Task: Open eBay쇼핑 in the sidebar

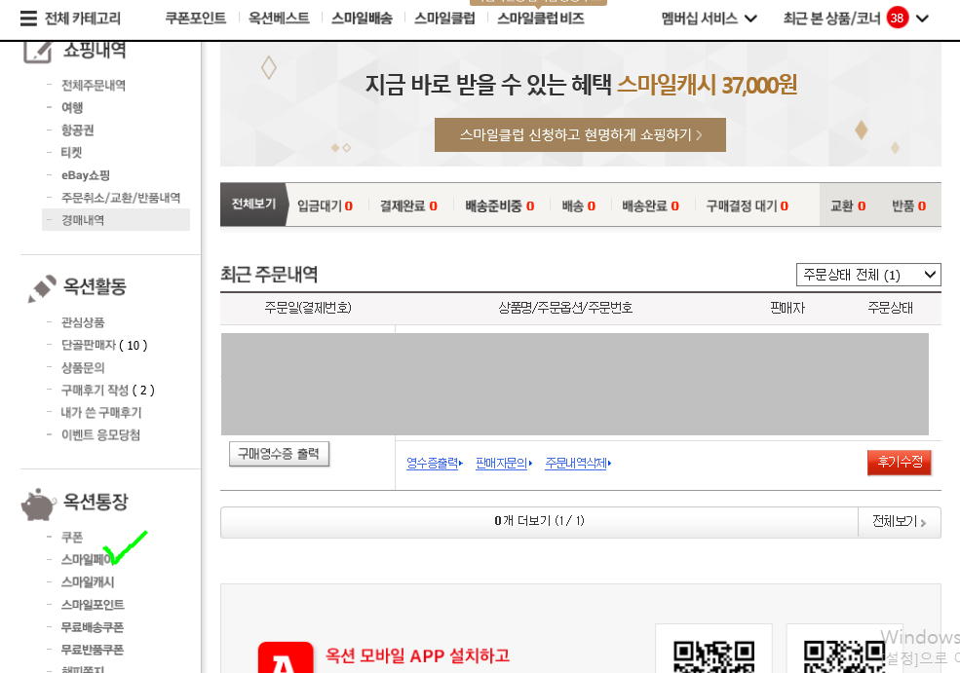Action: (86, 175)
